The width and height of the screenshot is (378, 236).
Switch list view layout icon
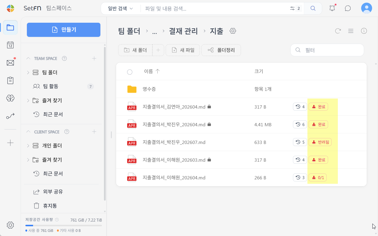coord(351,31)
